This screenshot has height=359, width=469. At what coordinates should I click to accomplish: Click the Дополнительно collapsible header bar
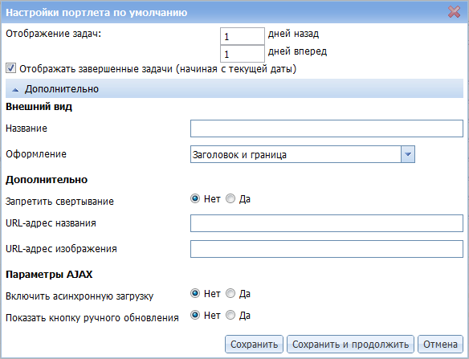click(234, 89)
